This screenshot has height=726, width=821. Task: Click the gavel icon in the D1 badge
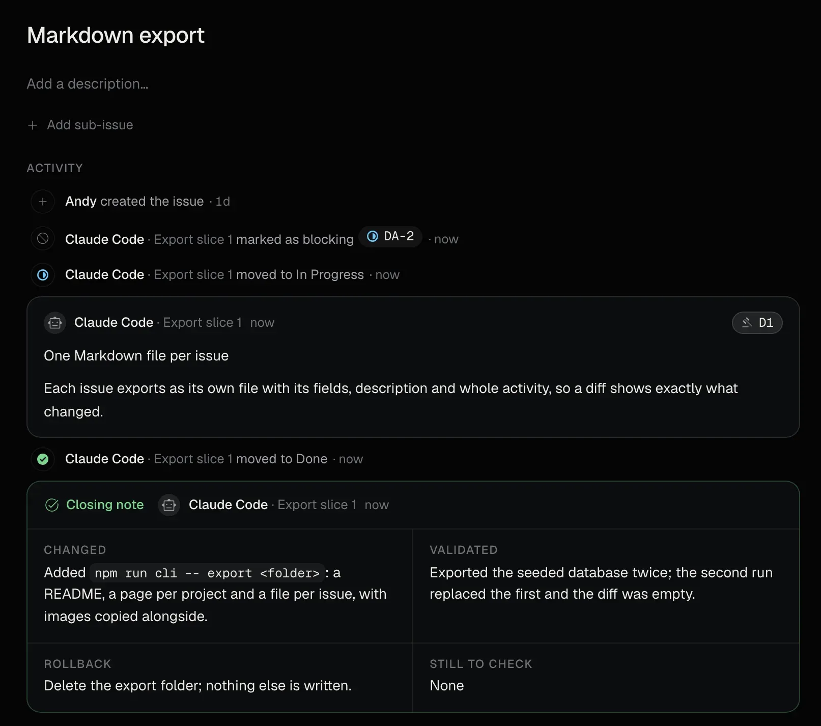click(747, 323)
